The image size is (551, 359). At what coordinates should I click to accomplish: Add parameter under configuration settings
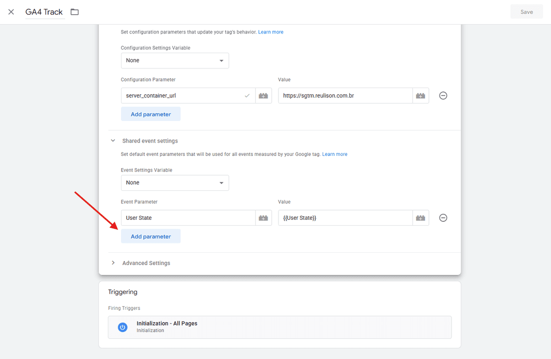tap(151, 114)
